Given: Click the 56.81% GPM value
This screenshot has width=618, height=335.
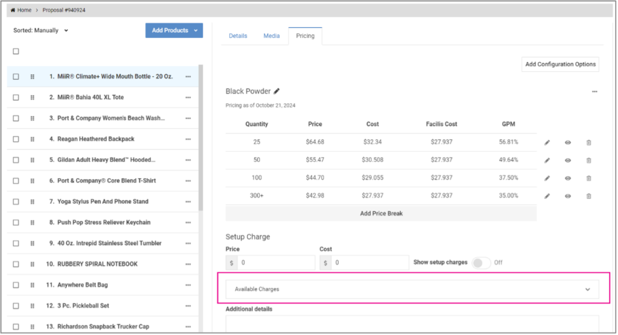Looking at the screenshot, I should [508, 142].
